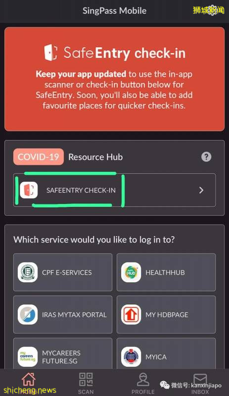Tap the MyCareersFuture.sg logo icon
Screen dimensions: 229x396
[28, 357]
